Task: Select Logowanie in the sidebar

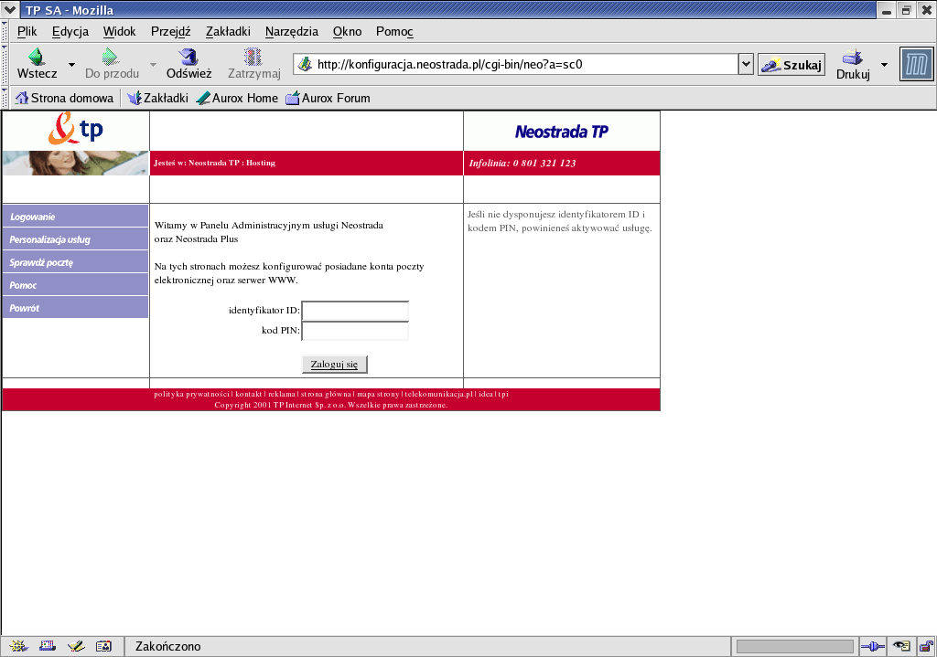Action: (x=75, y=217)
